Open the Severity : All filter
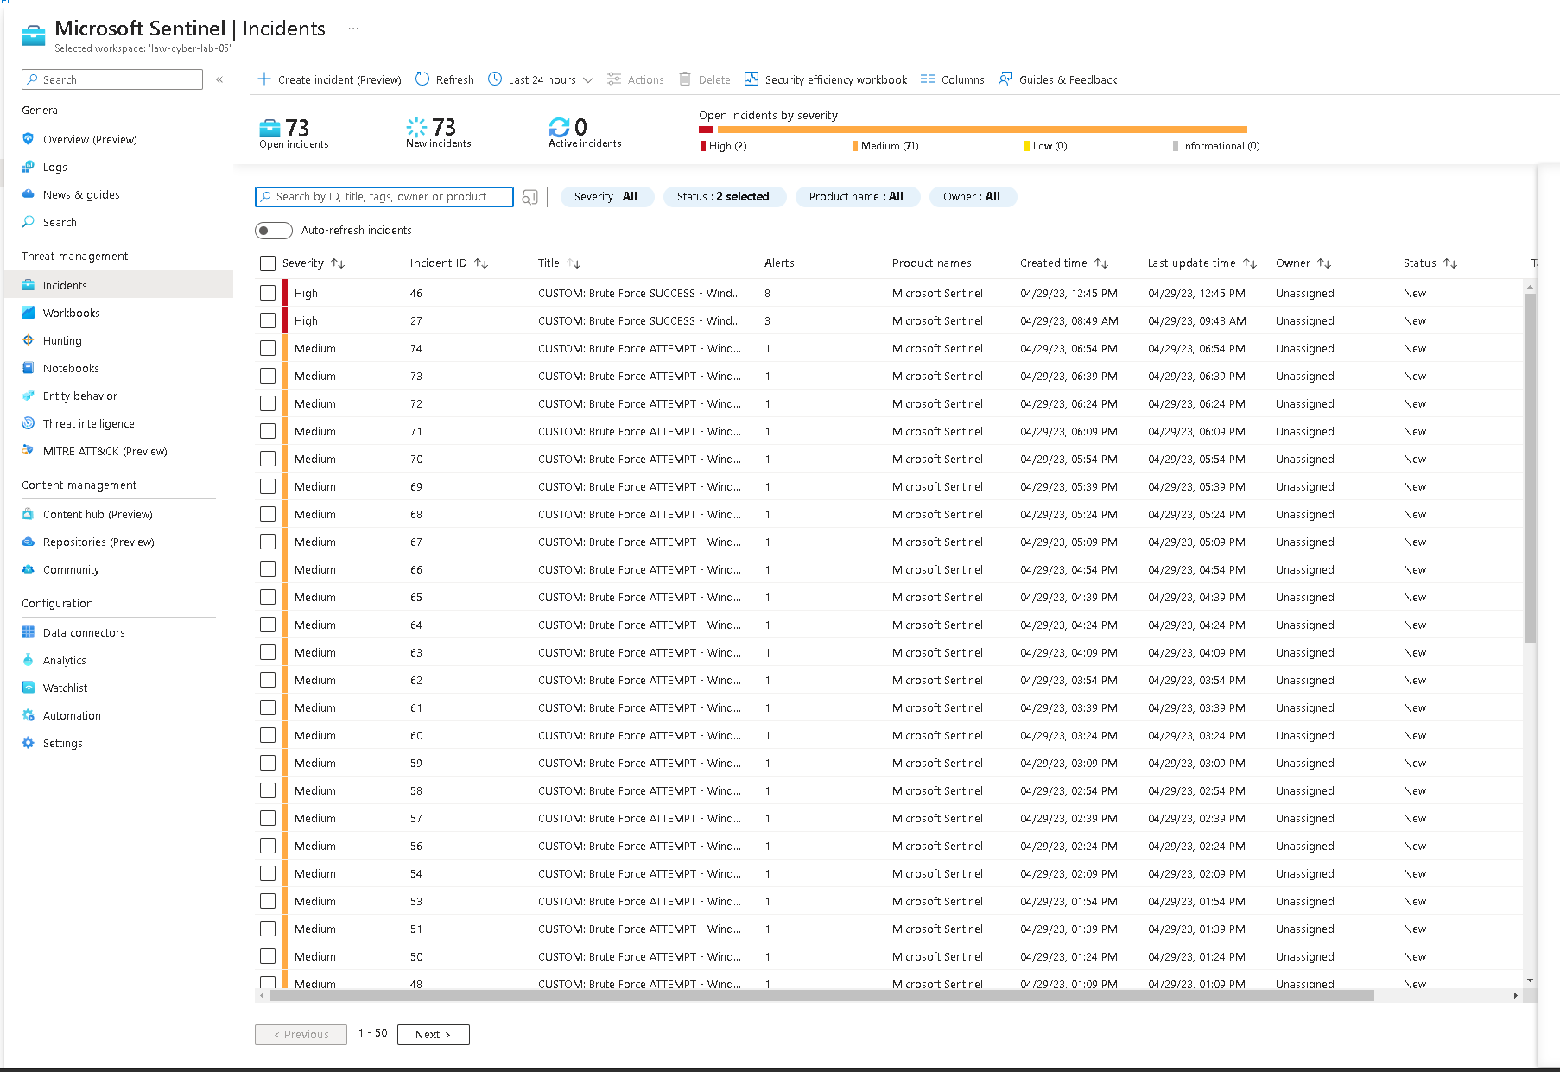 (606, 197)
